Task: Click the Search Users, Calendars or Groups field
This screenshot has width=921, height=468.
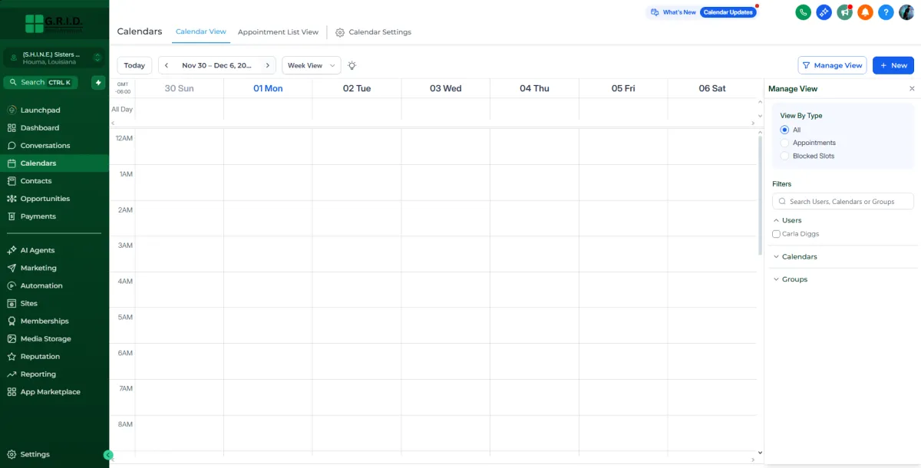Action: [x=843, y=201]
